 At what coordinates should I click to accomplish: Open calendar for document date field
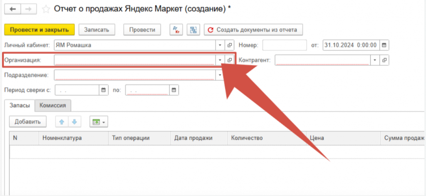(384, 45)
